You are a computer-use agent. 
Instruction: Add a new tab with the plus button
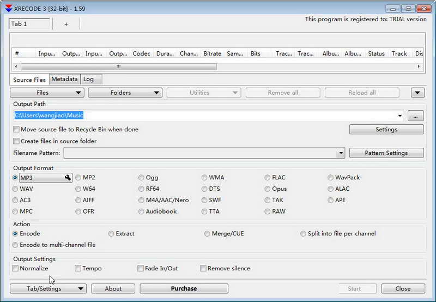click(66, 24)
